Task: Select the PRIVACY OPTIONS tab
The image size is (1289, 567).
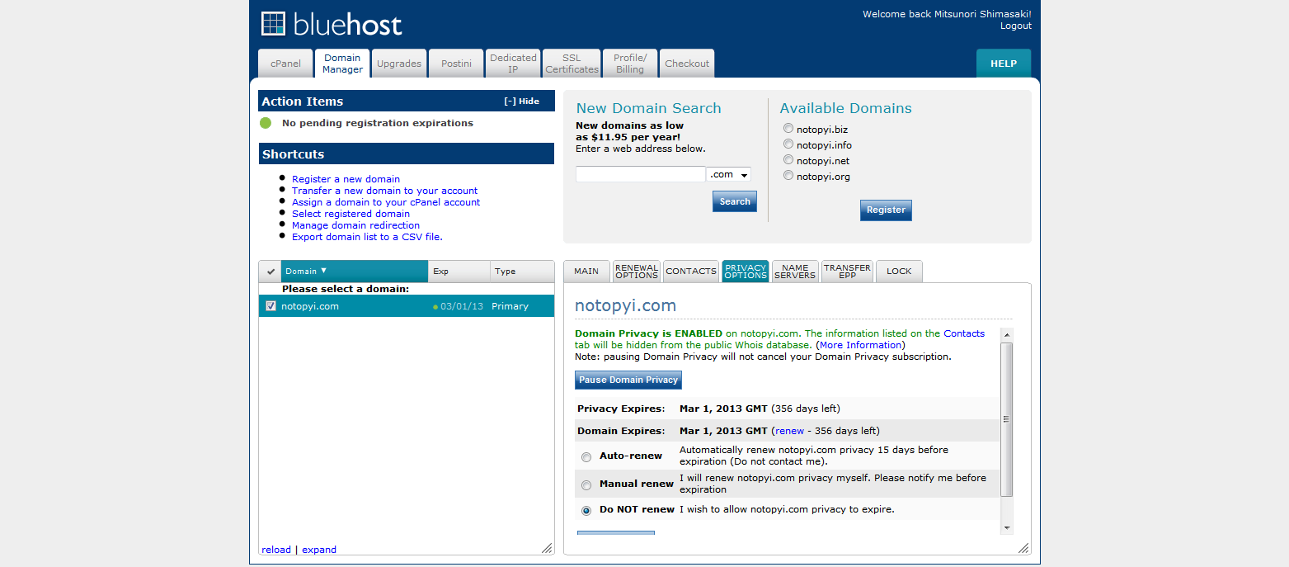Action: coord(746,272)
